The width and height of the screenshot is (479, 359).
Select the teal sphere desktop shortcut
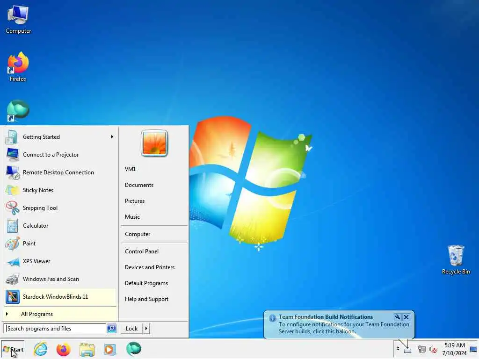[18, 110]
